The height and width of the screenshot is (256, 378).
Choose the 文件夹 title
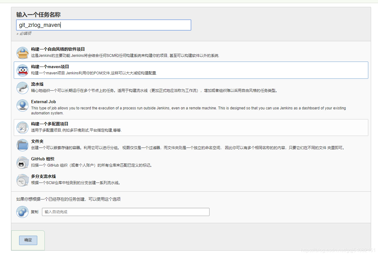point(37,142)
